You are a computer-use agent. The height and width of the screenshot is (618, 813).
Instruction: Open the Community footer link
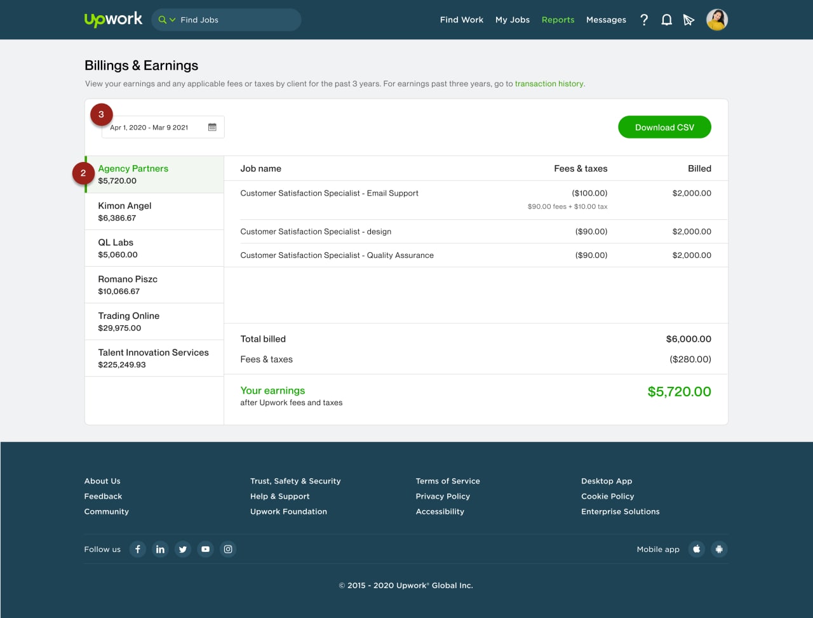point(107,511)
